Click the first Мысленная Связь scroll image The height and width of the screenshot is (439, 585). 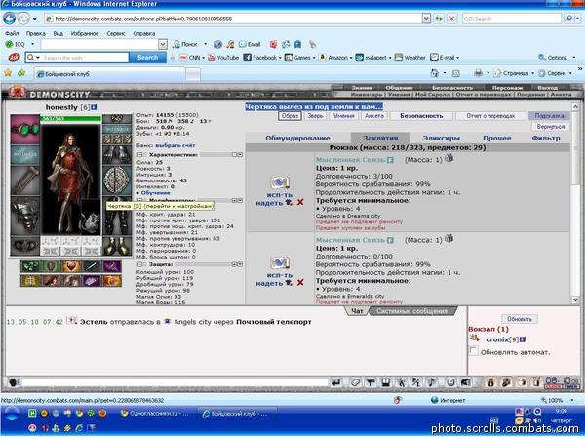[x=280, y=182]
